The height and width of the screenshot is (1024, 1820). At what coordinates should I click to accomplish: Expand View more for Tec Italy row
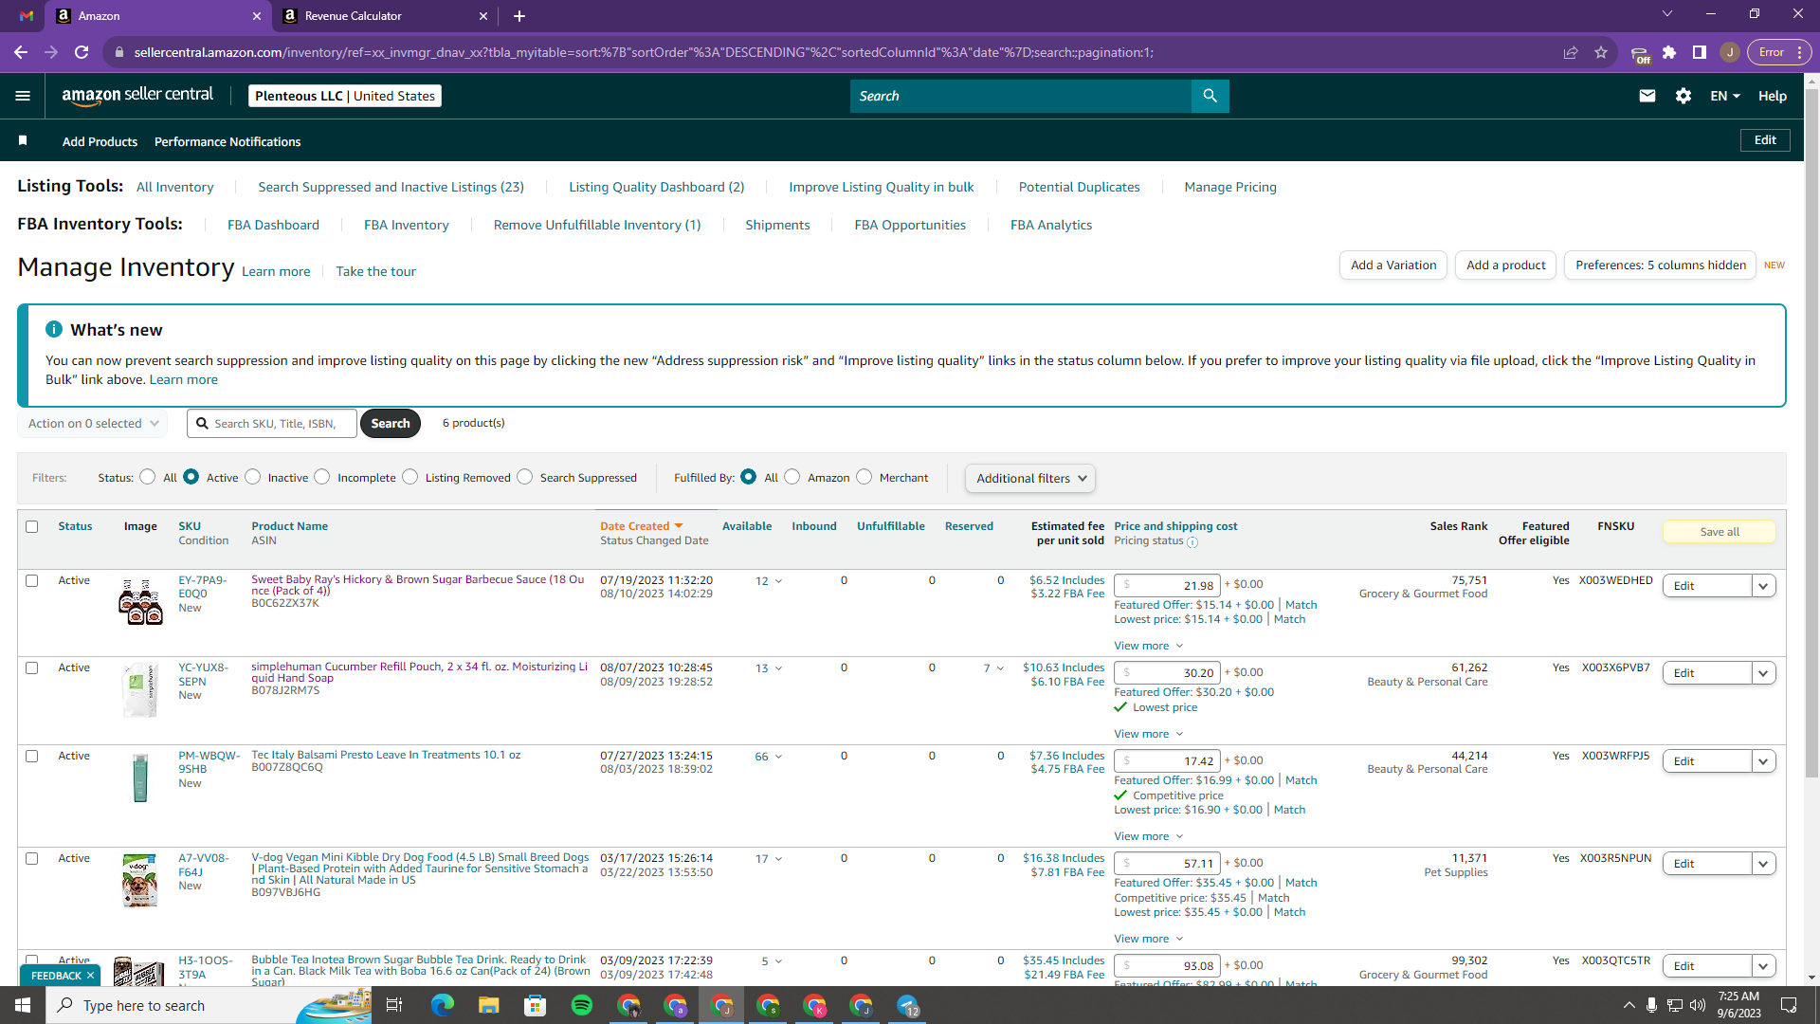[x=1149, y=836]
